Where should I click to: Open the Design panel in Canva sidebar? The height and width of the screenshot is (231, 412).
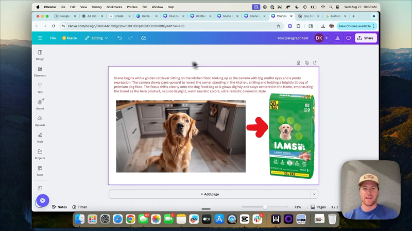40,55
